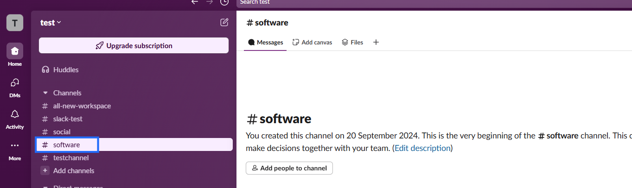Image resolution: width=632 pixels, height=188 pixels.
Task: Open the history clock icon
Action: click(224, 2)
